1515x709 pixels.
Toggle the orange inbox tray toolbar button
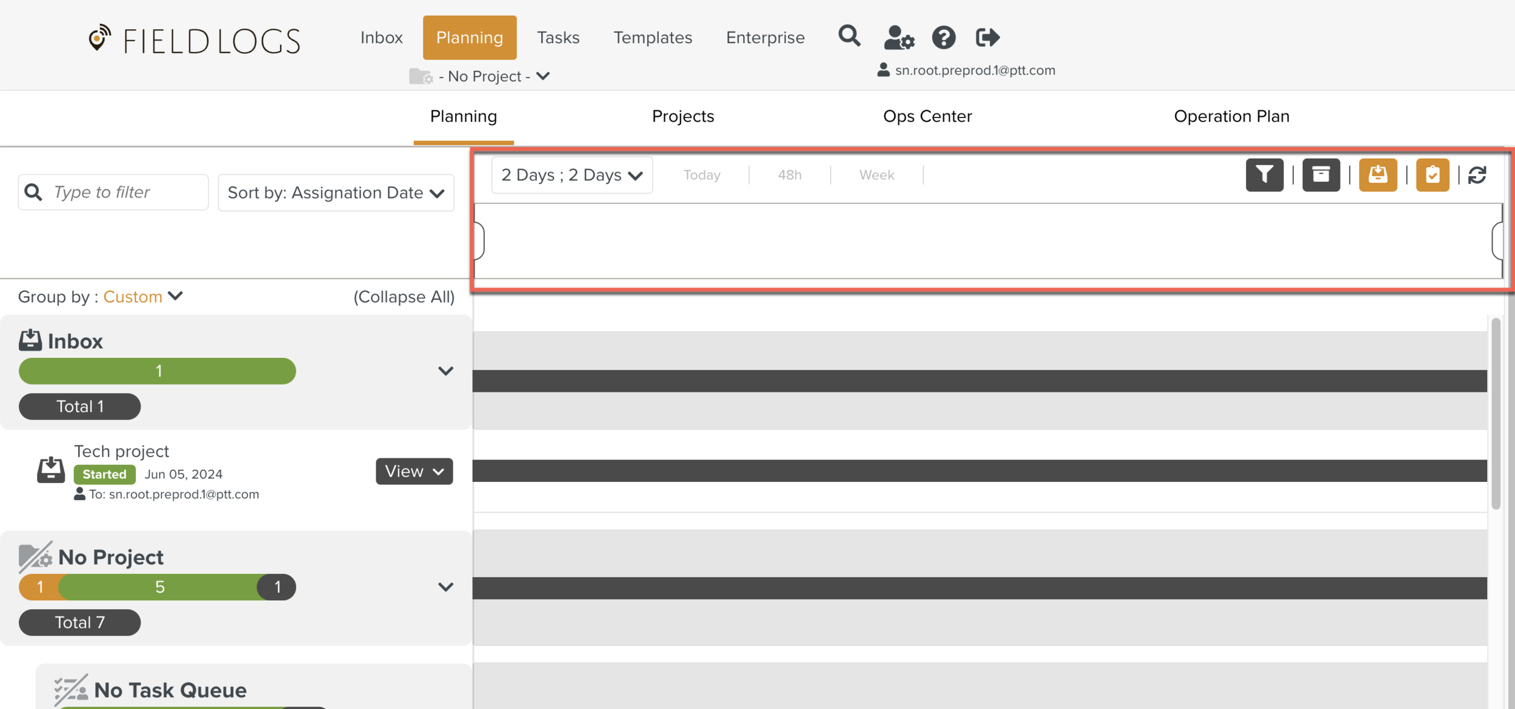[1377, 175]
